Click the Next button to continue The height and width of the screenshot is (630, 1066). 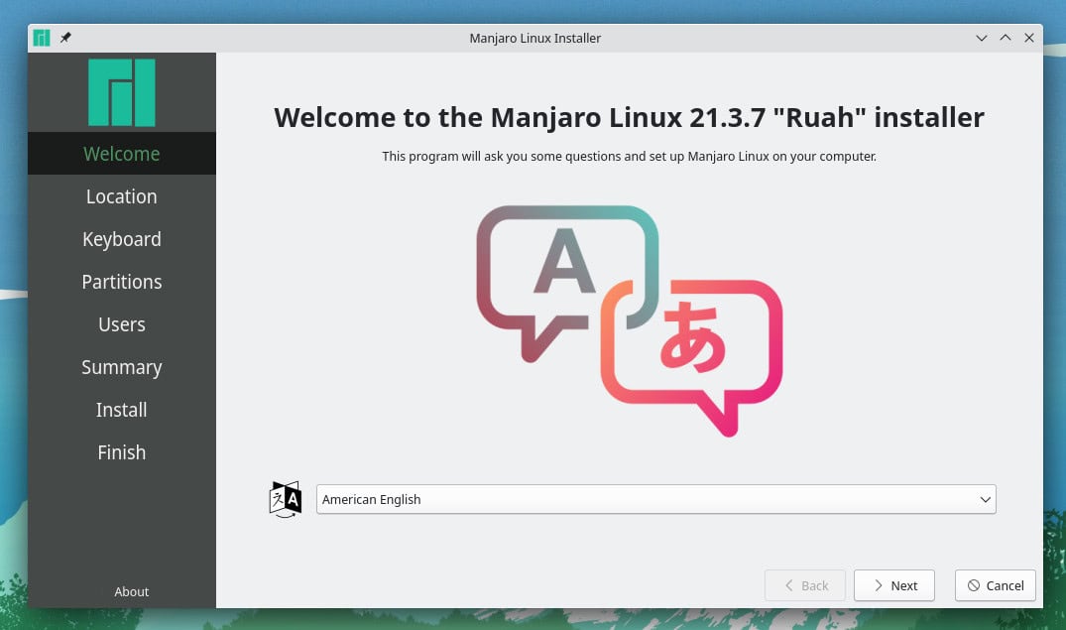(893, 585)
